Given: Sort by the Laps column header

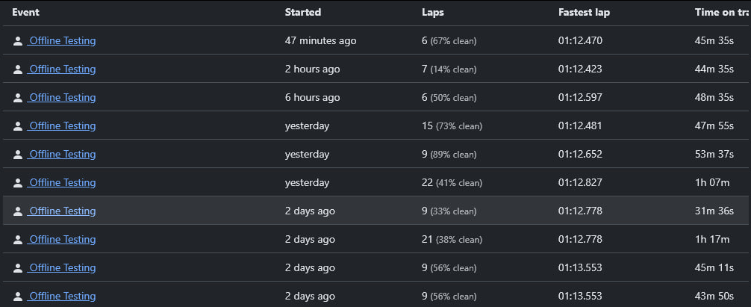Looking at the screenshot, I should coord(433,13).
